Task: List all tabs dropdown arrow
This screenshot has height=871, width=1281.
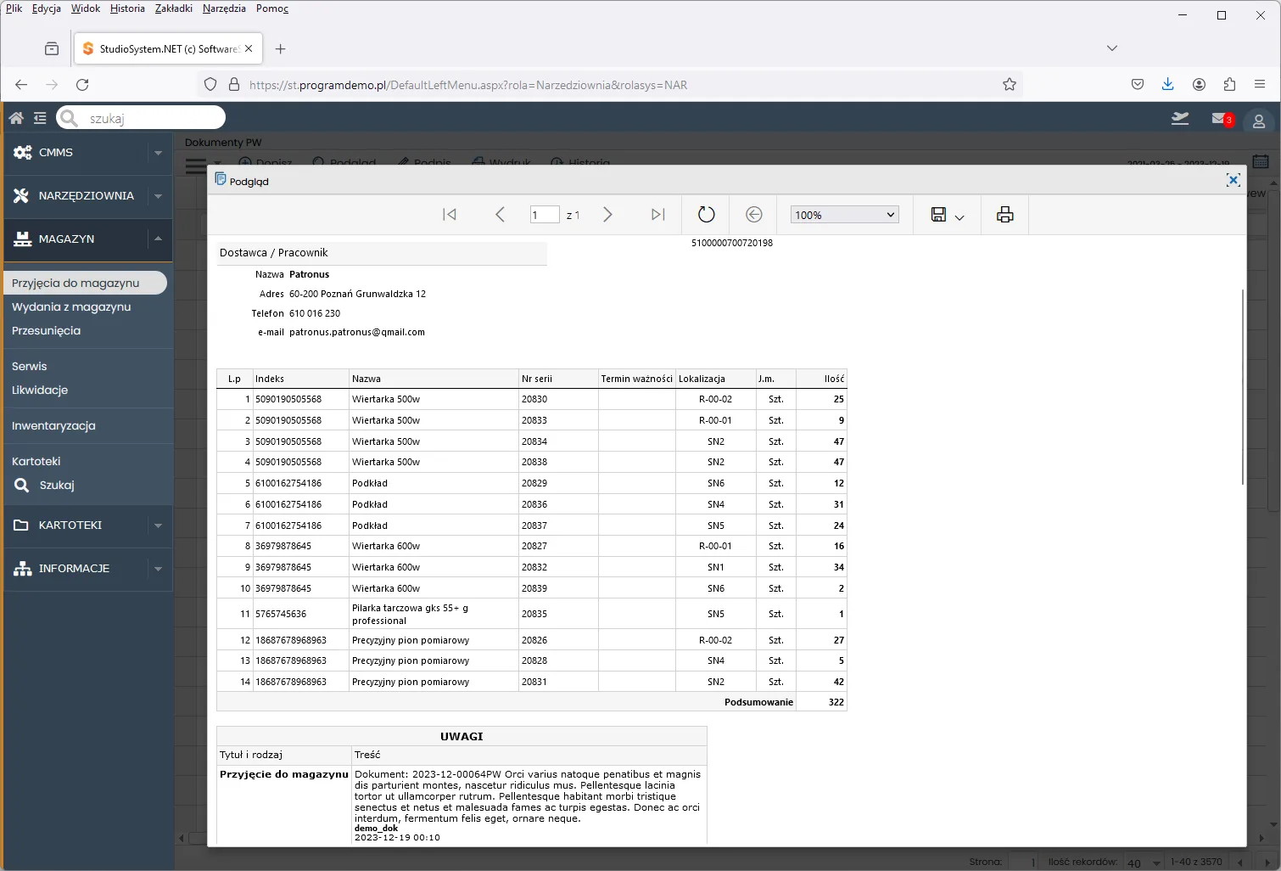Action: tap(1112, 48)
